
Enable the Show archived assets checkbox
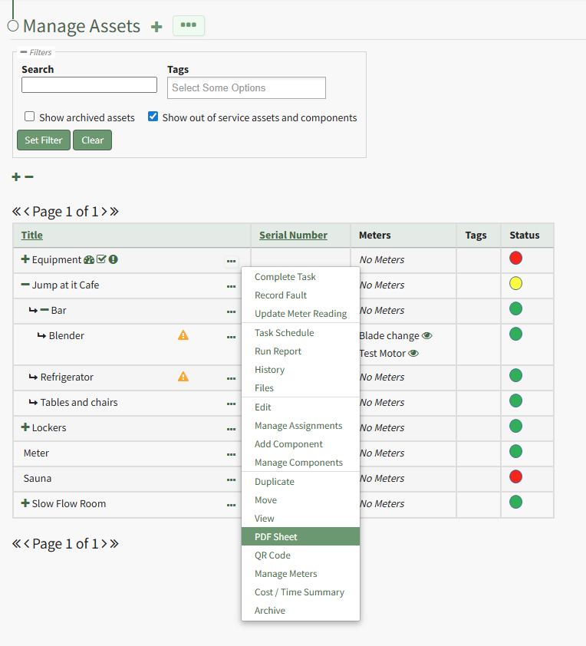point(30,117)
